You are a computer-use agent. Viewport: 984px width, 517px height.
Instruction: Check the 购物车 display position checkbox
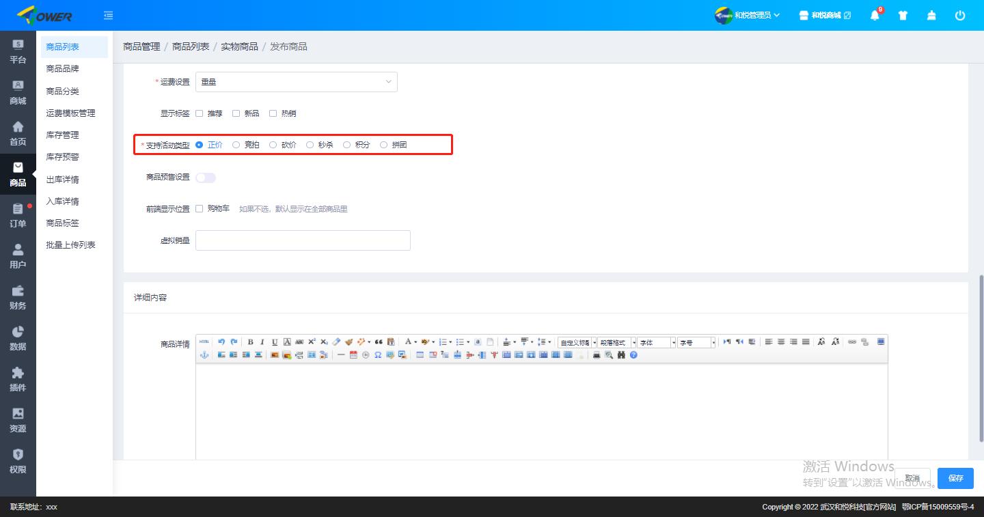pyautogui.click(x=200, y=208)
